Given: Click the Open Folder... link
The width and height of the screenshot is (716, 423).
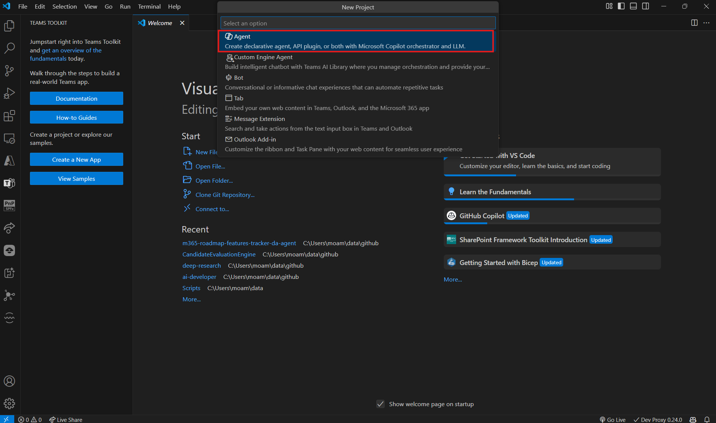Looking at the screenshot, I should [x=214, y=180].
